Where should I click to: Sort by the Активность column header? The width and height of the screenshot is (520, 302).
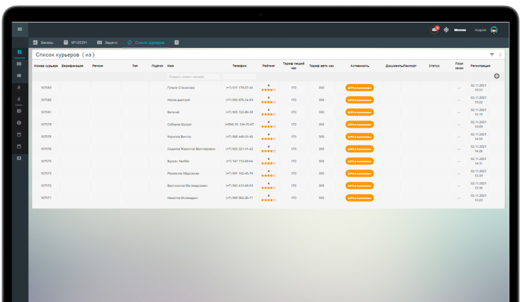359,66
